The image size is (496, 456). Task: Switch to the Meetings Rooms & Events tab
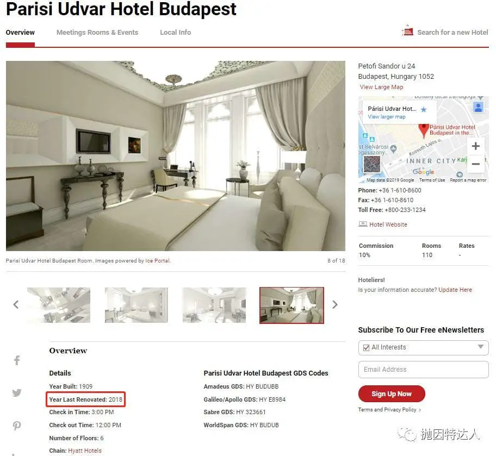click(97, 32)
